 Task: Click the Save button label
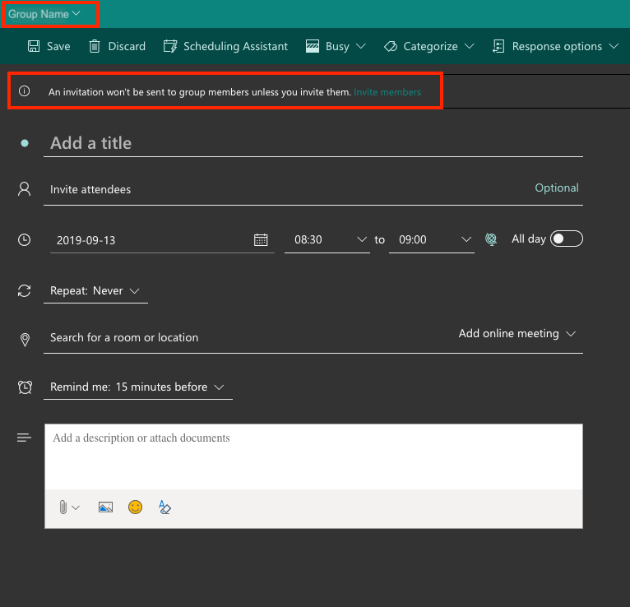(x=58, y=46)
